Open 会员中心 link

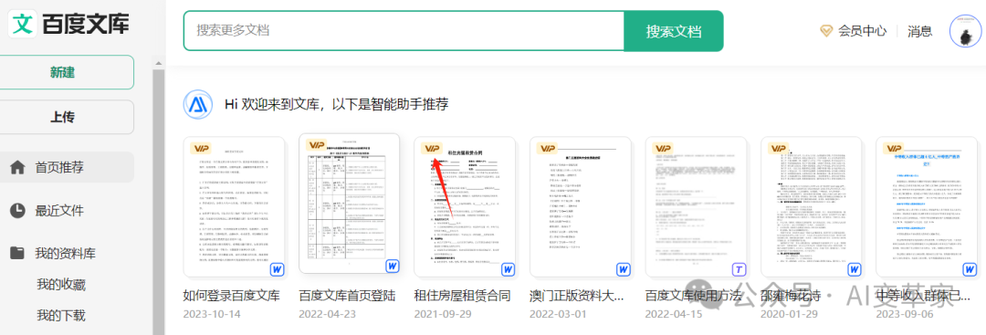coord(862,31)
